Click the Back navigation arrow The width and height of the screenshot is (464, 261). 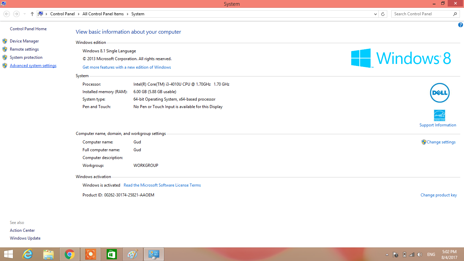pyautogui.click(x=7, y=14)
